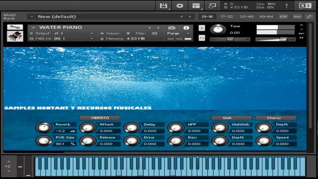
Task: Shift keyboard octave up arrow
Action: [x=9, y=162]
